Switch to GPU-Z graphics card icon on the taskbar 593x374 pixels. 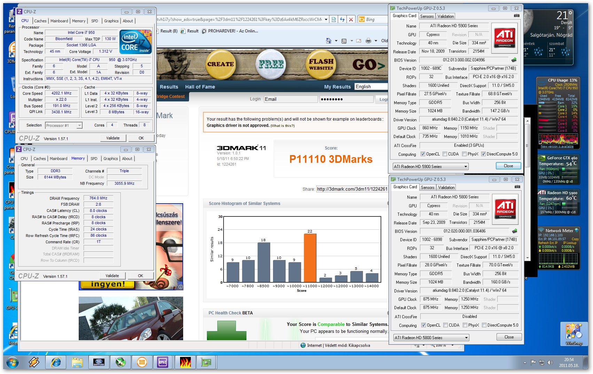[206, 362]
